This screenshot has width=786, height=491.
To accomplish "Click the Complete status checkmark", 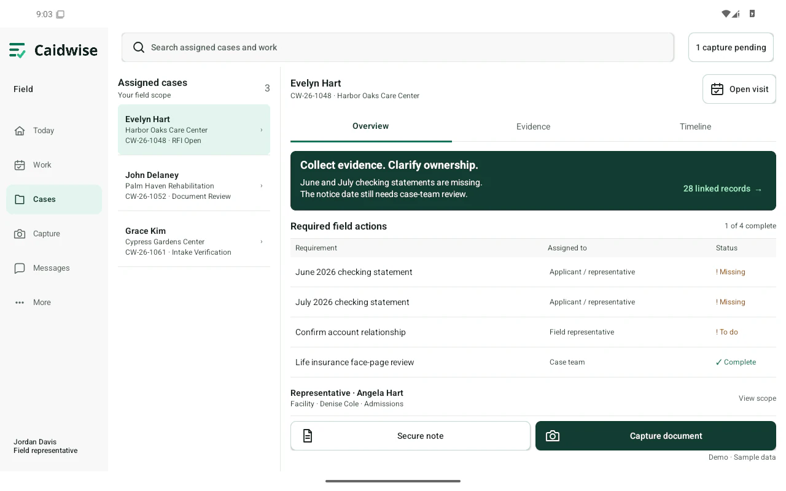I will pyautogui.click(x=719, y=362).
